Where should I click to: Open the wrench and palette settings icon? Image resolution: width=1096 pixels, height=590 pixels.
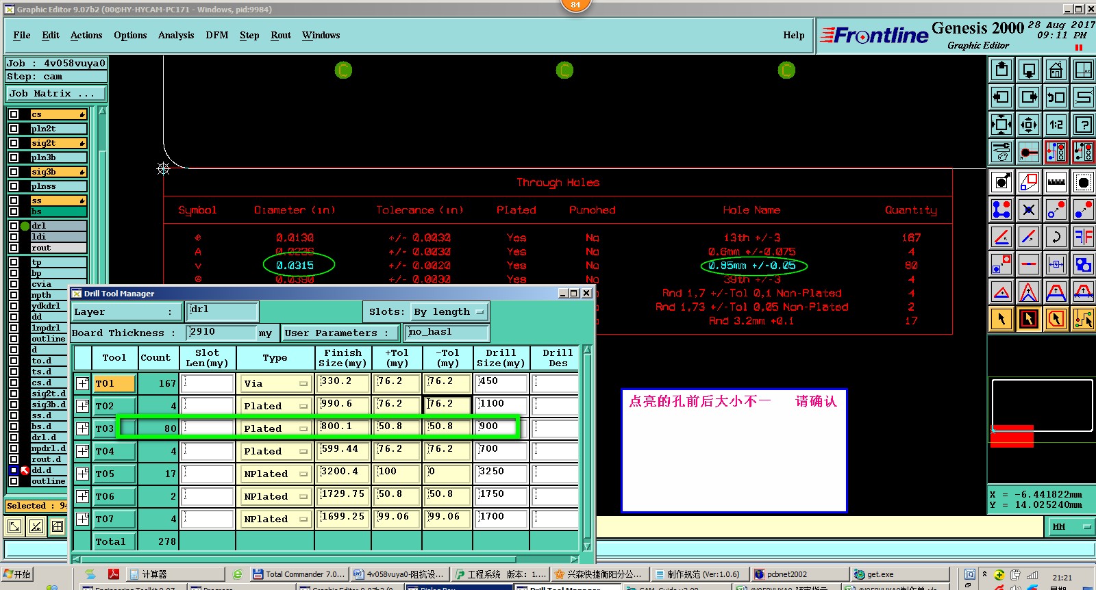pos(1001,152)
